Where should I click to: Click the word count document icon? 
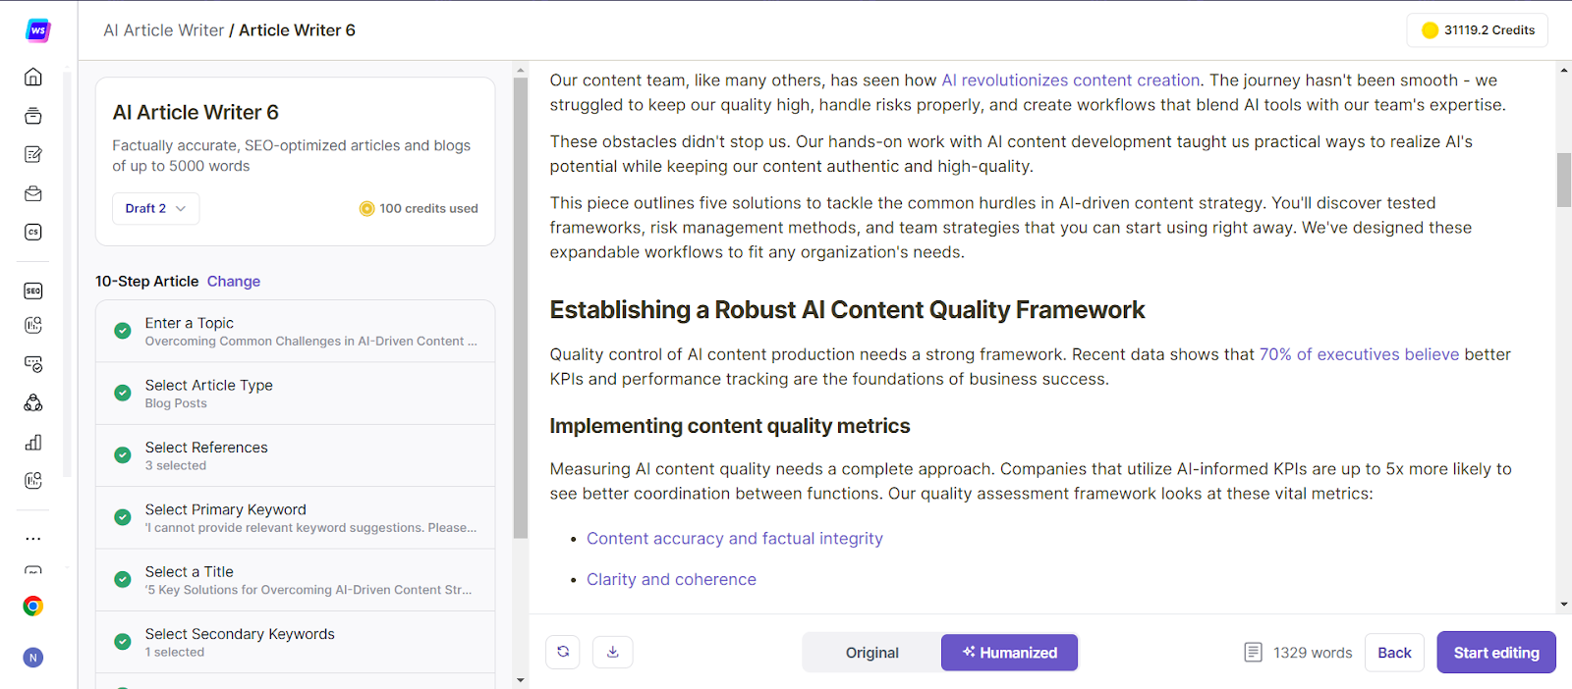[1253, 653]
